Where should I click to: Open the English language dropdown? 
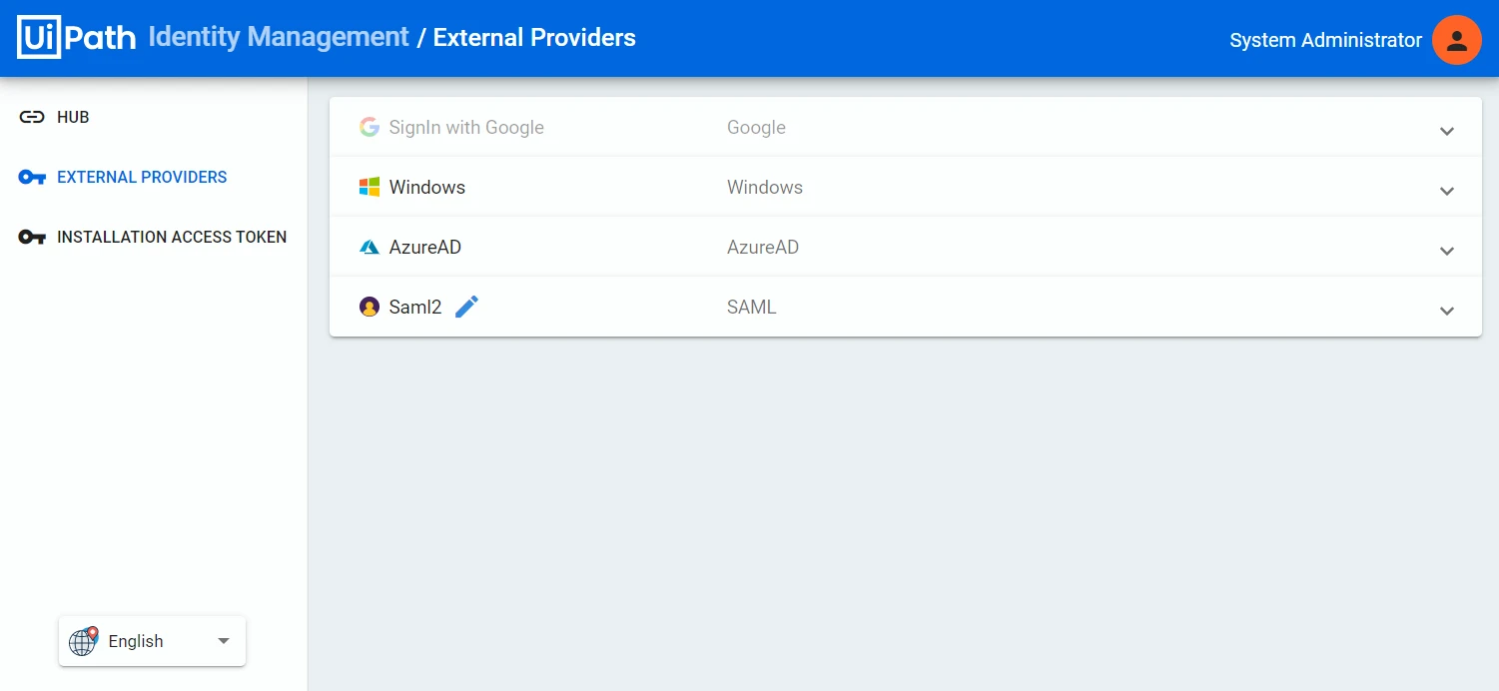[152, 641]
